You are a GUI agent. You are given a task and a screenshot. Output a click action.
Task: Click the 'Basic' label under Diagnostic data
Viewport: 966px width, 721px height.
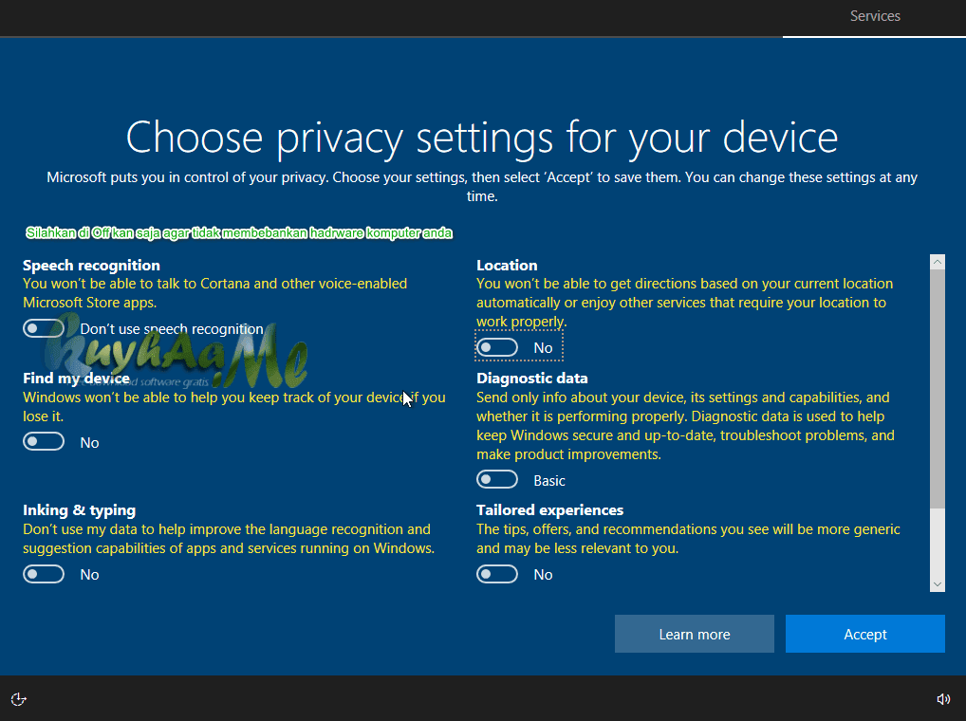click(x=548, y=480)
